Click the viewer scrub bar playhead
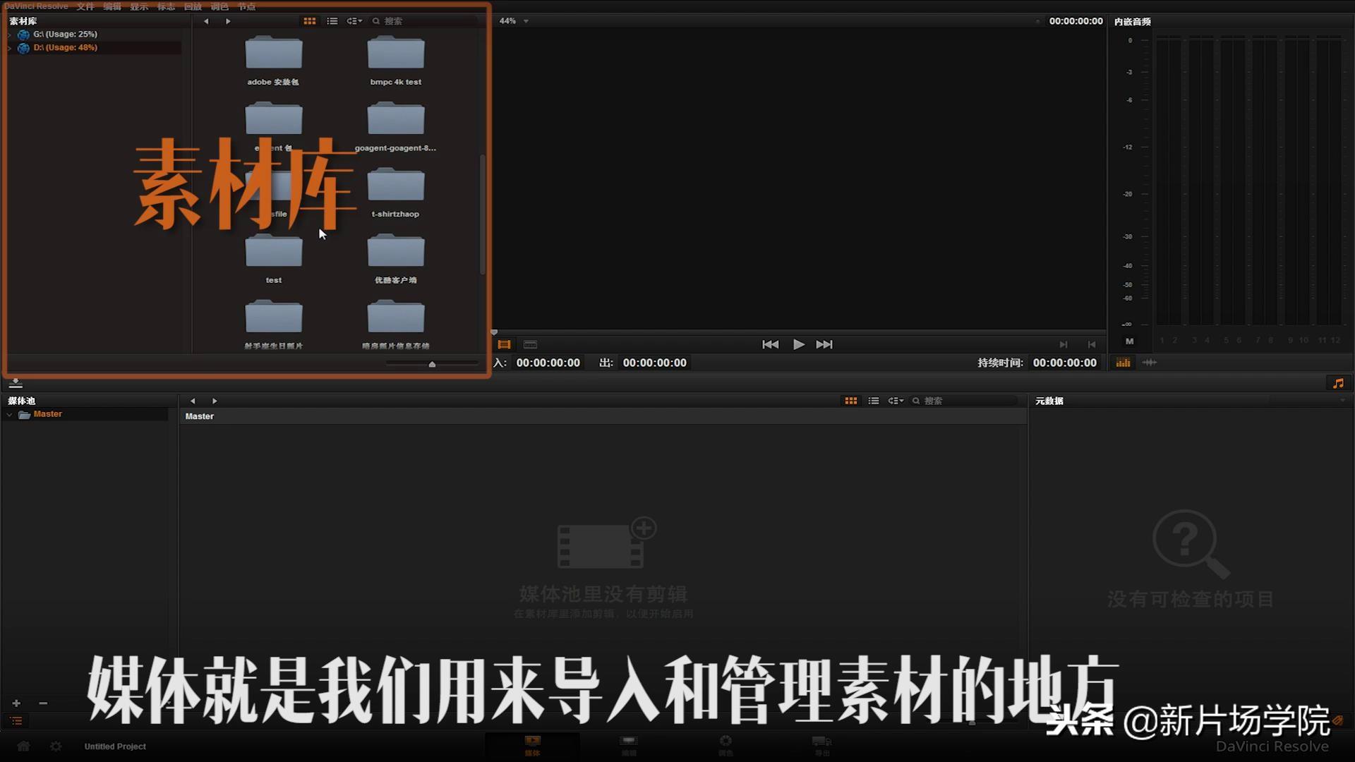Screen dimensions: 1355x762 click(494, 332)
